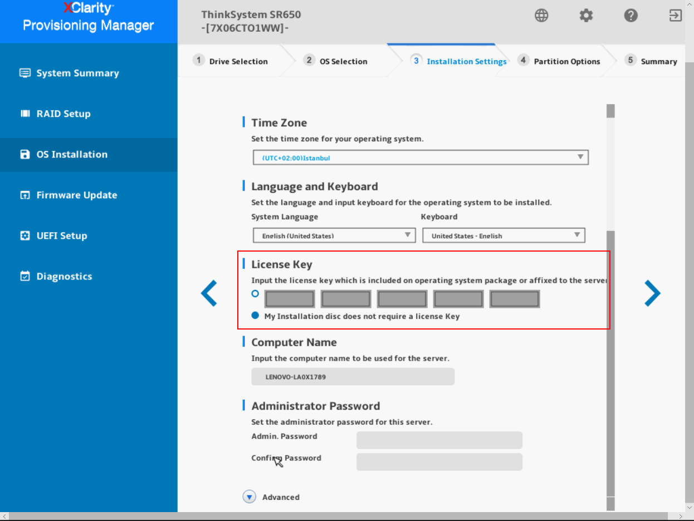Click the System Summary sidebar icon
Image resolution: width=694 pixels, height=521 pixels.
[25, 73]
